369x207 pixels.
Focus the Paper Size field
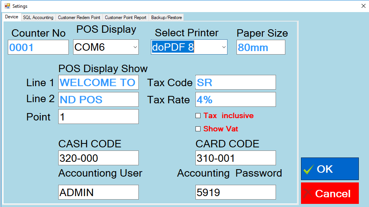pyautogui.click(x=260, y=48)
